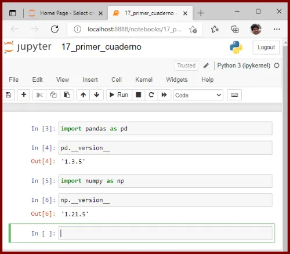290x254 pixels.
Task: Cut selected cells with the scissors icon
Action: click(39, 95)
